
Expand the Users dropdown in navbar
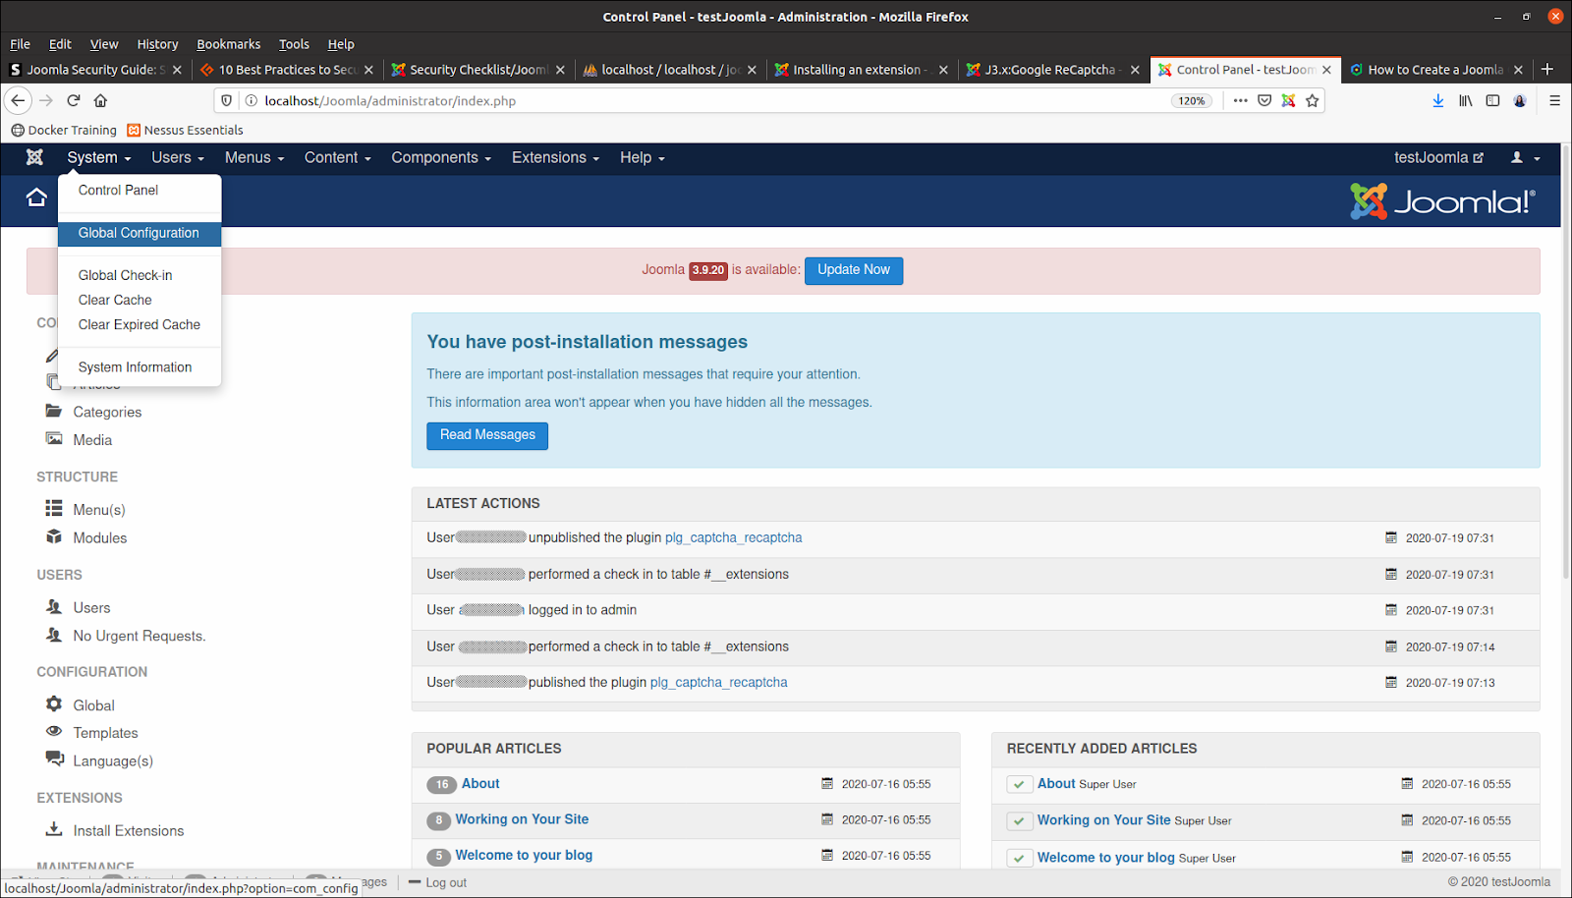click(x=178, y=157)
